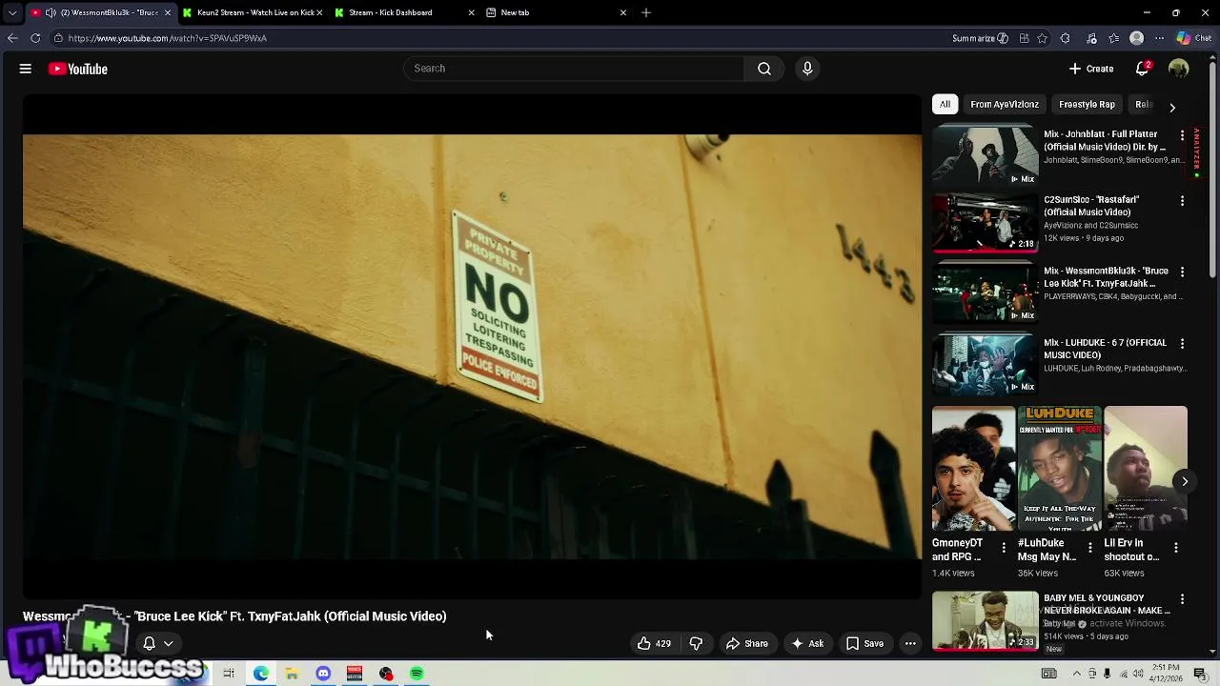Viewport: 1220px width, 686px height.
Task: Open LUHDUKE 6 7 mix thumbnail
Action: (985, 364)
